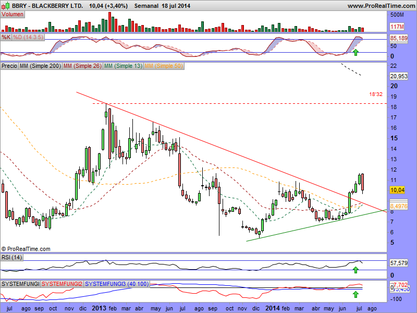Click the BBRY - BLACKBERRY LTD. title
This screenshot has height=313, width=417.
47,6
